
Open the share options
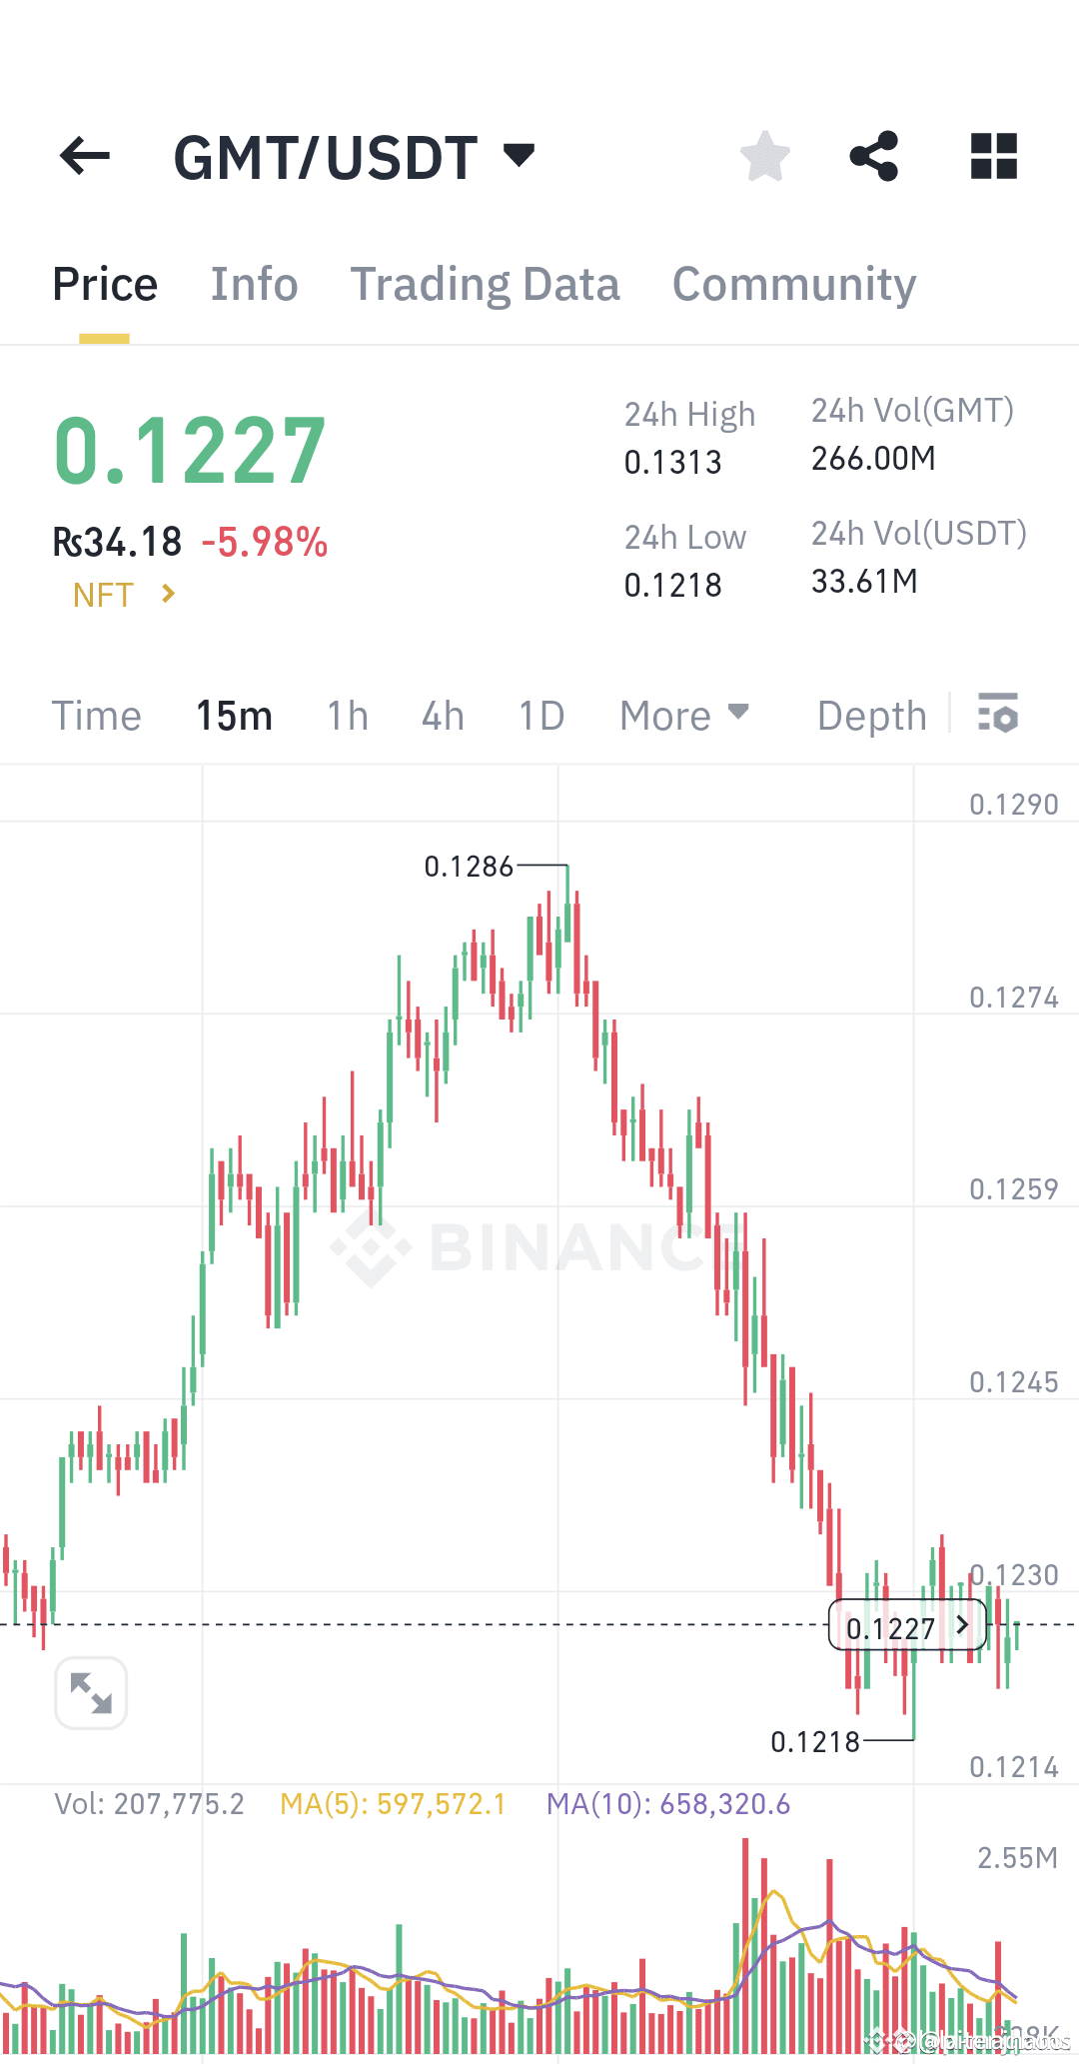point(873,156)
